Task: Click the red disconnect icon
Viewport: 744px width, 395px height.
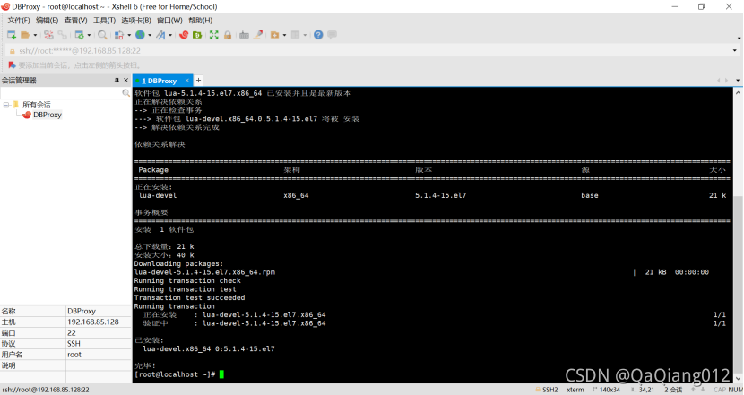Action: point(48,35)
